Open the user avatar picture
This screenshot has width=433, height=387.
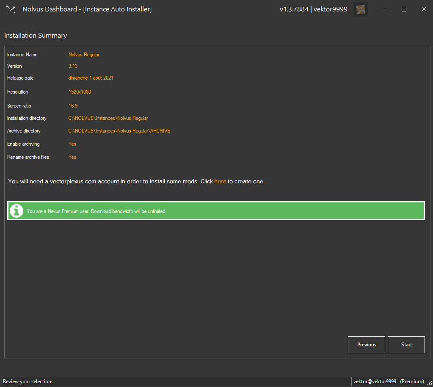(360, 9)
